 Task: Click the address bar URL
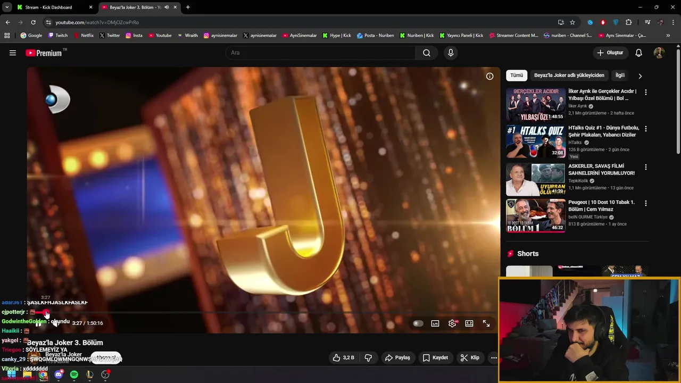(x=97, y=22)
